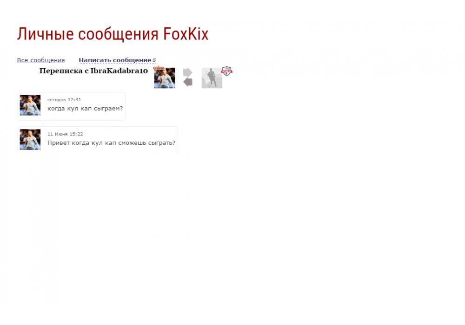Click the 'Личные сообщения FoxKix' page title
This screenshot has height=325, width=465.
coord(113,34)
